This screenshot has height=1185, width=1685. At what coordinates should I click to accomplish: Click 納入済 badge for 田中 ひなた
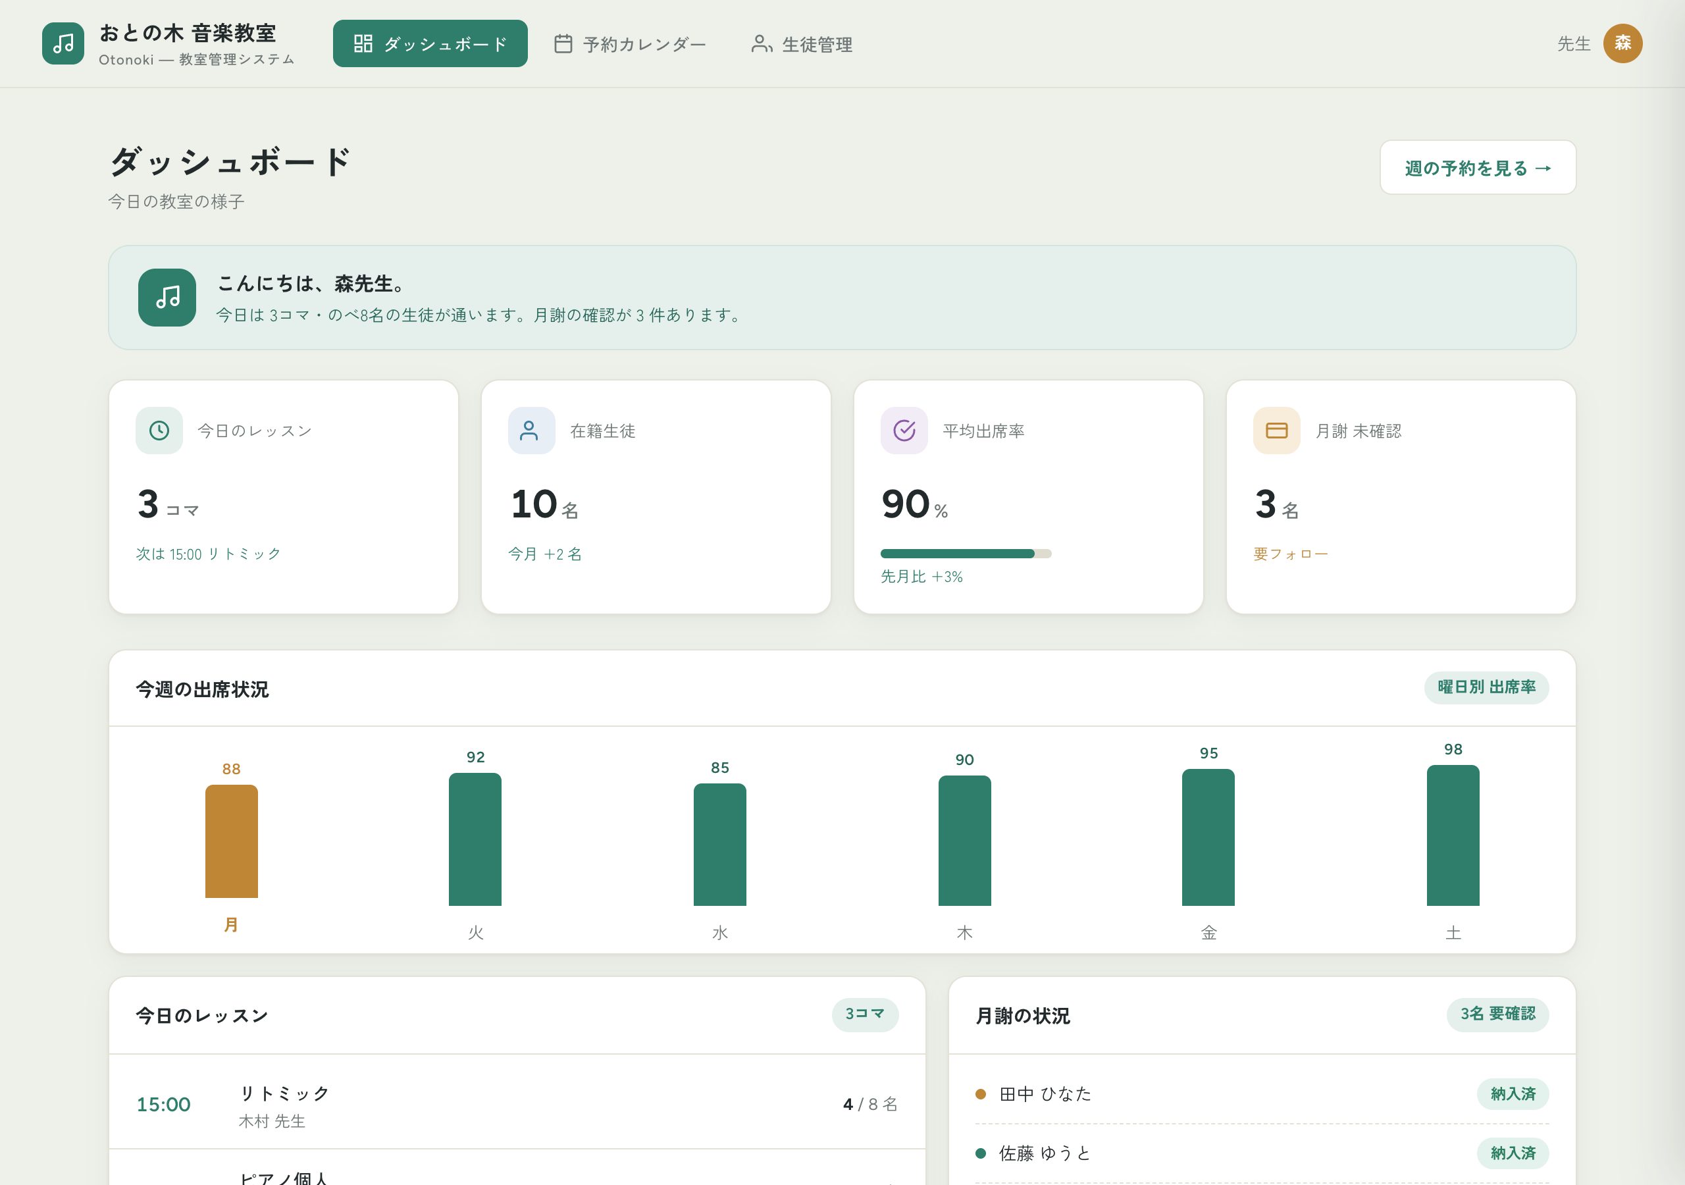pyautogui.click(x=1513, y=1094)
